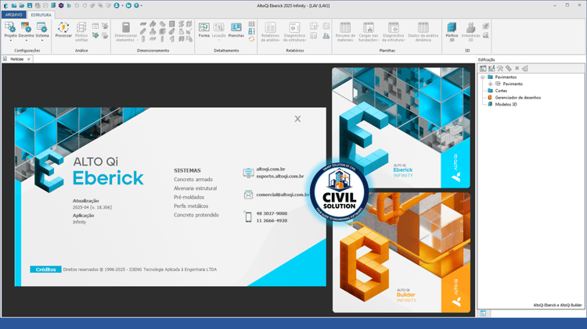This screenshot has height=329, width=587.
Task: Open the Projeto dropdown arrow
Action: tap(10, 40)
